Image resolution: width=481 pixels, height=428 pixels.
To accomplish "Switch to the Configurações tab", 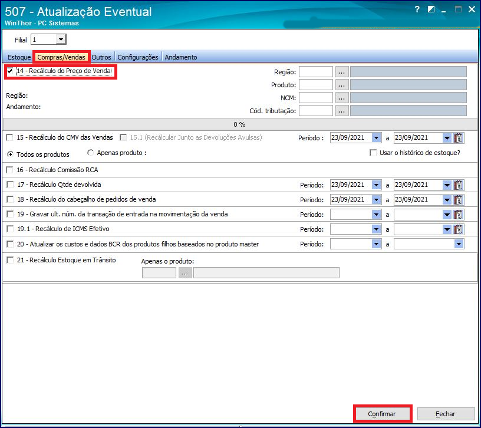I will (138, 57).
